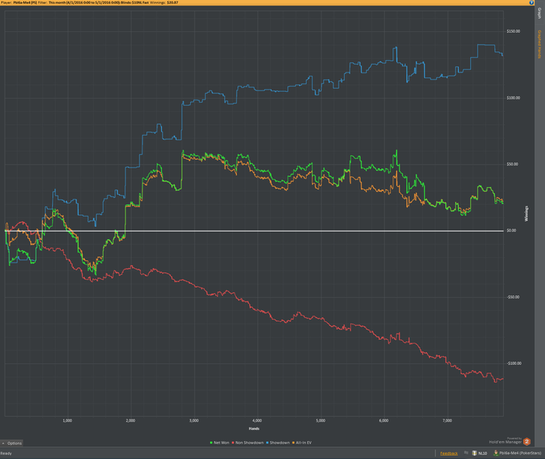Toggle the All-In EV legend entry
This screenshot has width=545, height=459.
[302, 443]
